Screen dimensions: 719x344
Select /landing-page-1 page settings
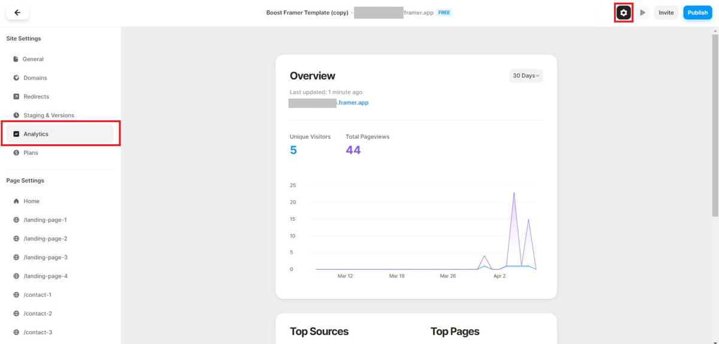click(60, 220)
